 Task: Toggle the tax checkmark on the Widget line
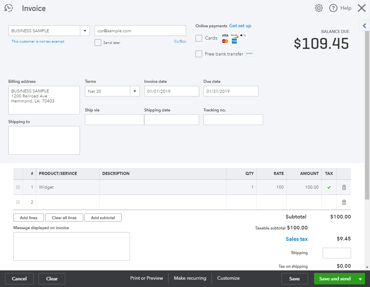coord(329,187)
